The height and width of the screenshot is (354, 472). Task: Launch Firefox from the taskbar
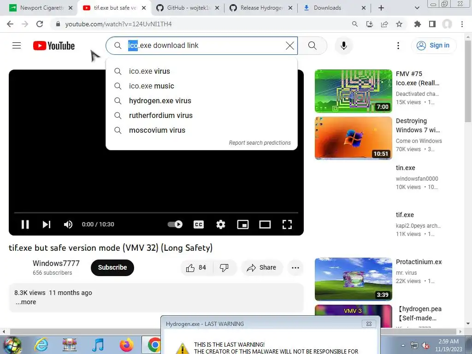click(x=126, y=345)
